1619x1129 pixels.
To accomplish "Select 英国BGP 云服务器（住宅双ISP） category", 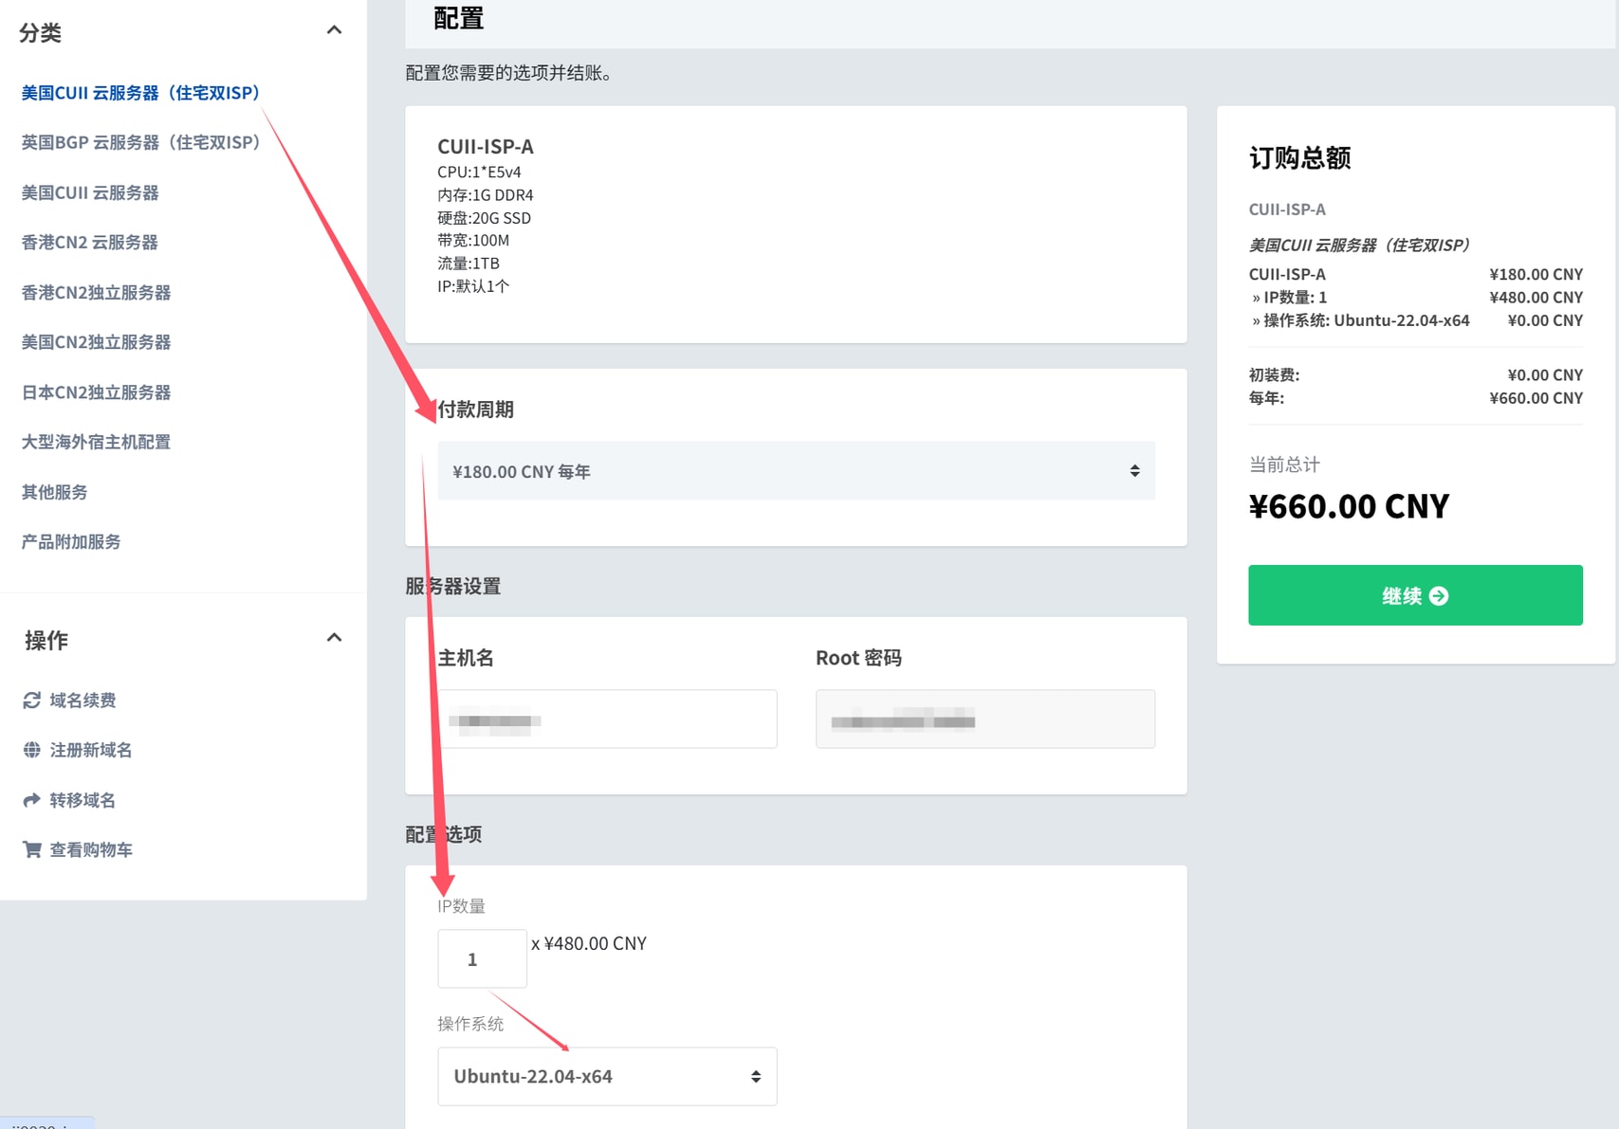I will 140,142.
